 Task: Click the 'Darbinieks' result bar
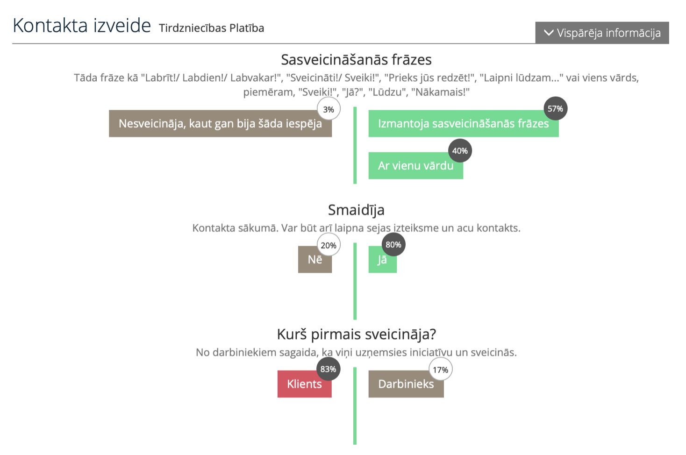pos(406,384)
